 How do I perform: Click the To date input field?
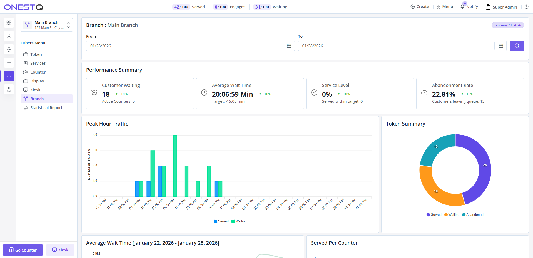tap(397, 46)
